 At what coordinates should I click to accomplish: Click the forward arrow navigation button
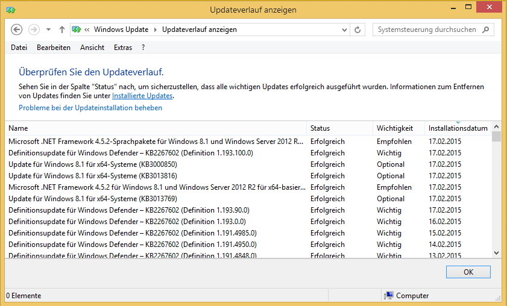click(34, 30)
